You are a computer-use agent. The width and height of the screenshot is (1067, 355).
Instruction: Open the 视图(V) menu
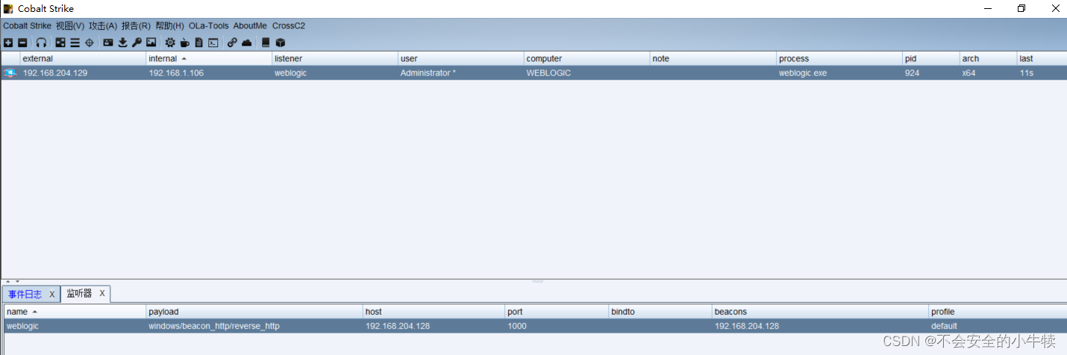[70, 25]
